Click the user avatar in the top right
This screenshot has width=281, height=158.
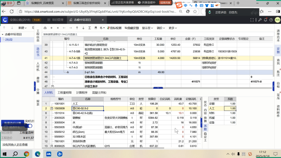pos(277,20)
